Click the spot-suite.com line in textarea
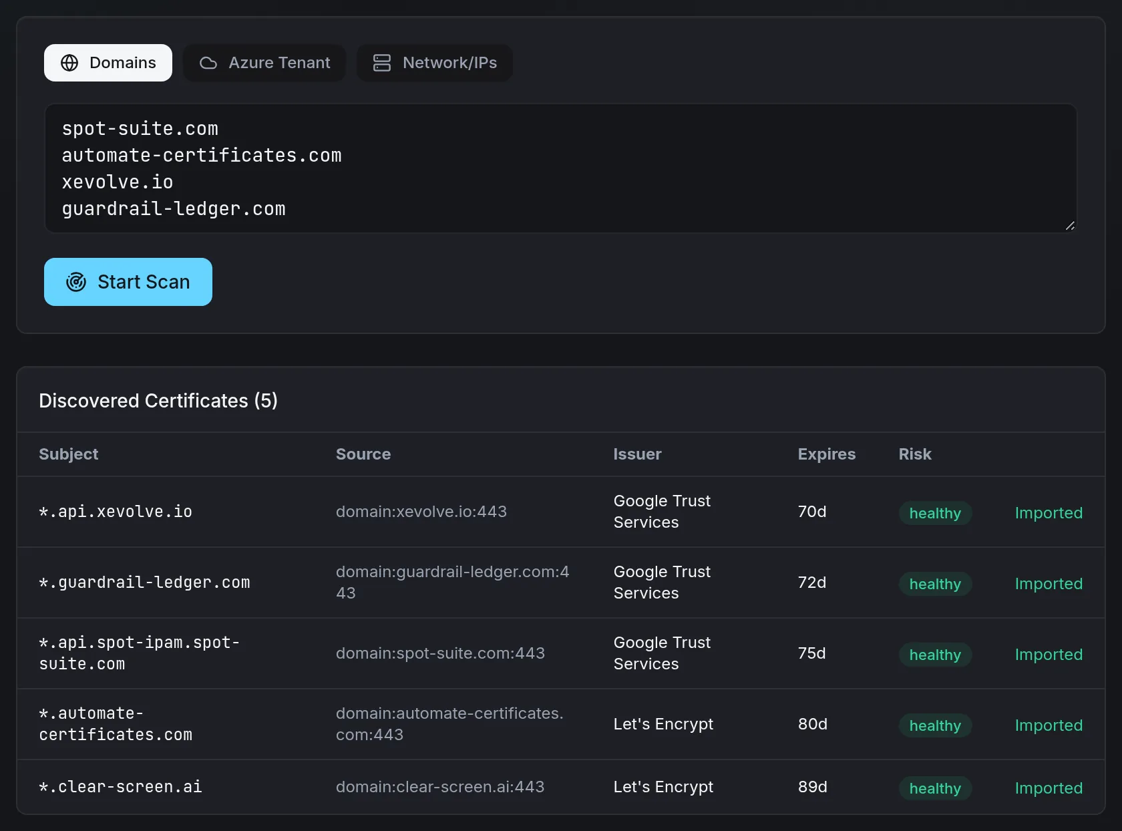This screenshot has width=1122, height=831. pyautogui.click(x=140, y=128)
